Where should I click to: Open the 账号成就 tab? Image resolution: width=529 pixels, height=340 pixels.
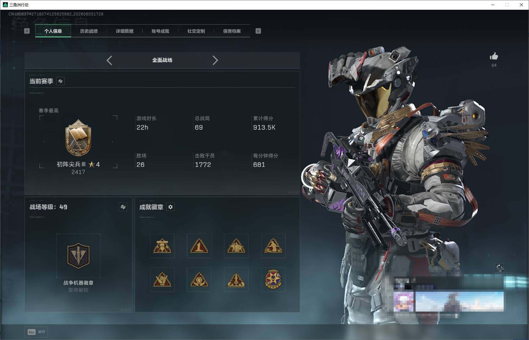coord(160,31)
